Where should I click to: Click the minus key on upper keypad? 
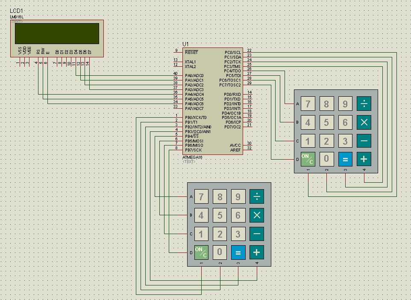[x=364, y=141]
